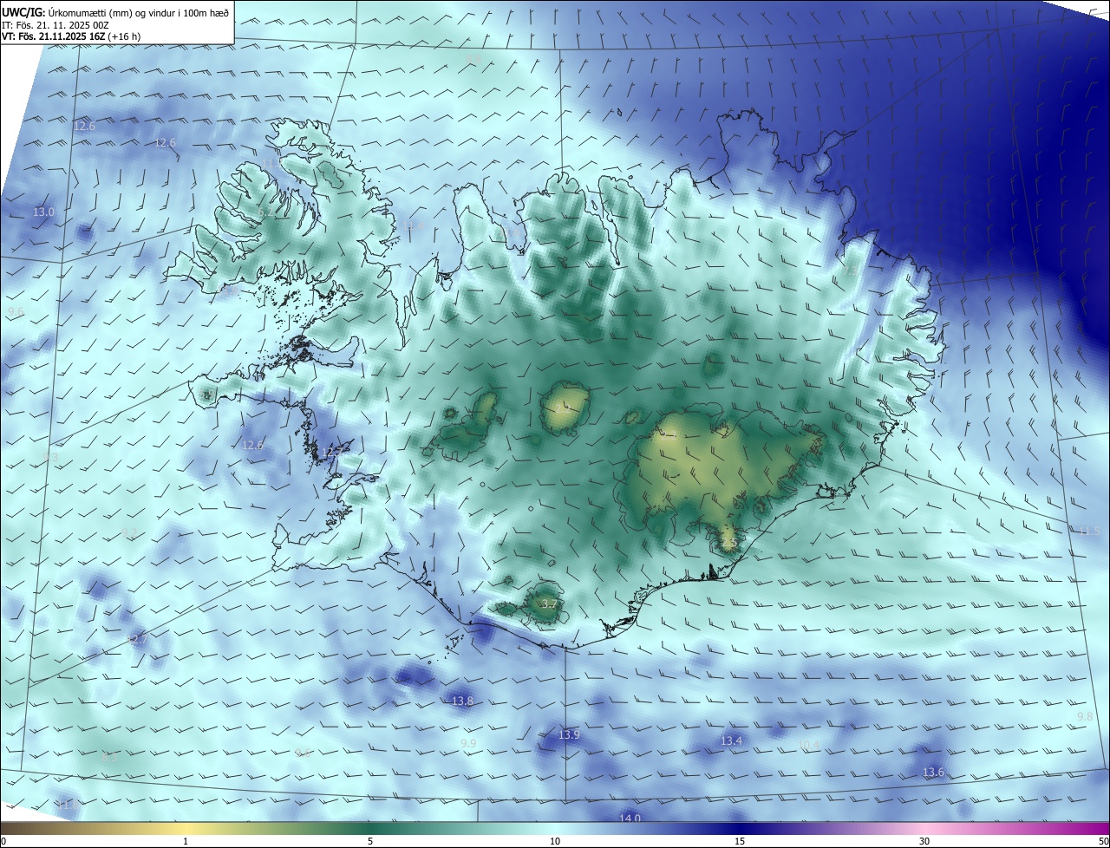Click the '10.4' value in the southern sea

809,745
